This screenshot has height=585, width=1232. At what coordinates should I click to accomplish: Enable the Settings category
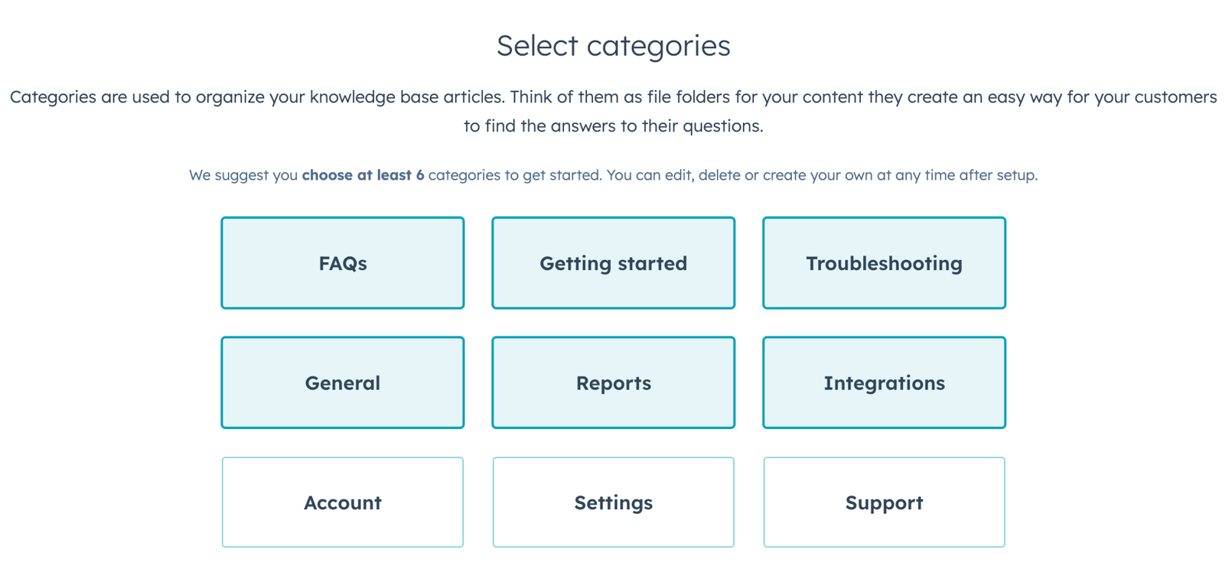tap(613, 502)
